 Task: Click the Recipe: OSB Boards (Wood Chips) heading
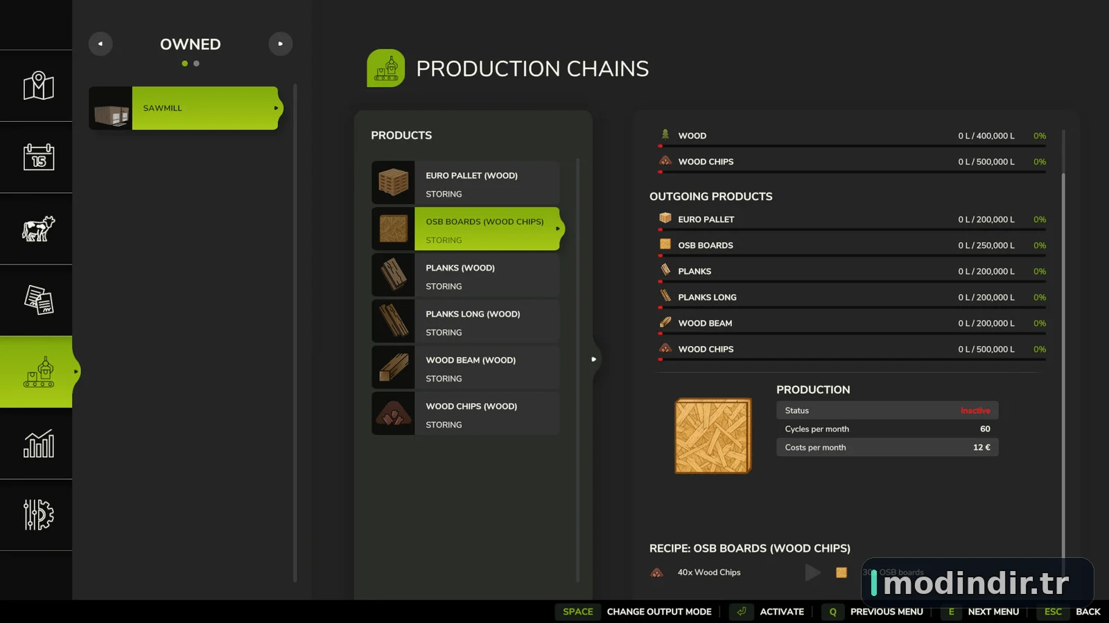coord(750,548)
